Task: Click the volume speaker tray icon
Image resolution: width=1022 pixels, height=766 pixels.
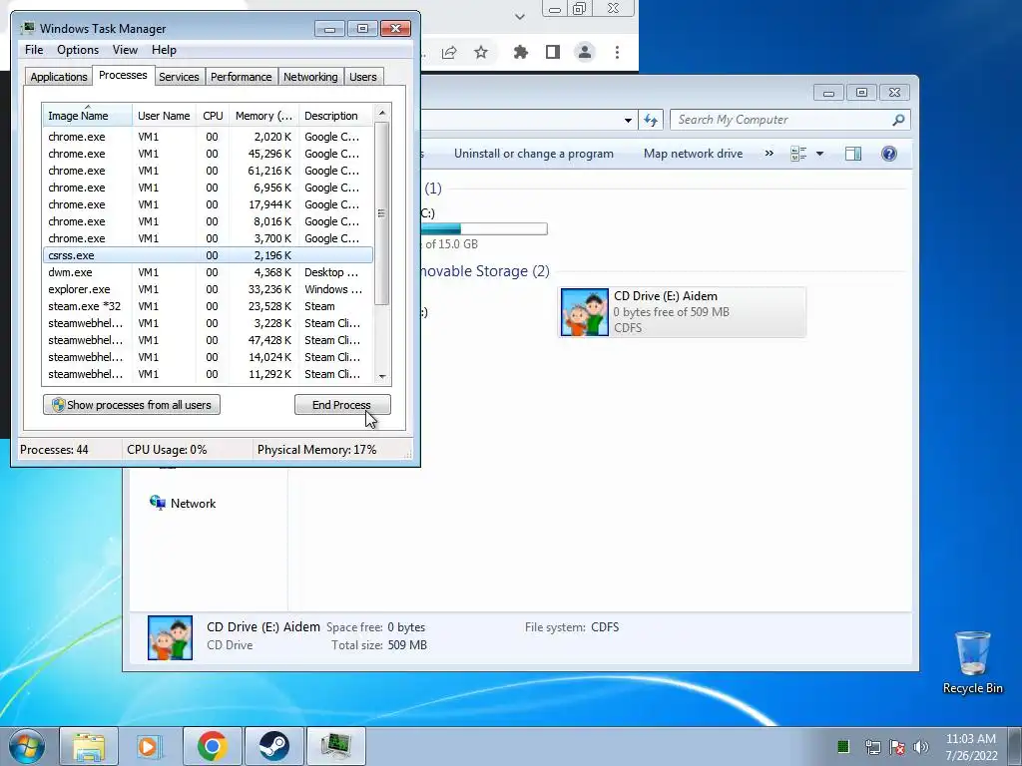Action: pyautogui.click(x=921, y=746)
